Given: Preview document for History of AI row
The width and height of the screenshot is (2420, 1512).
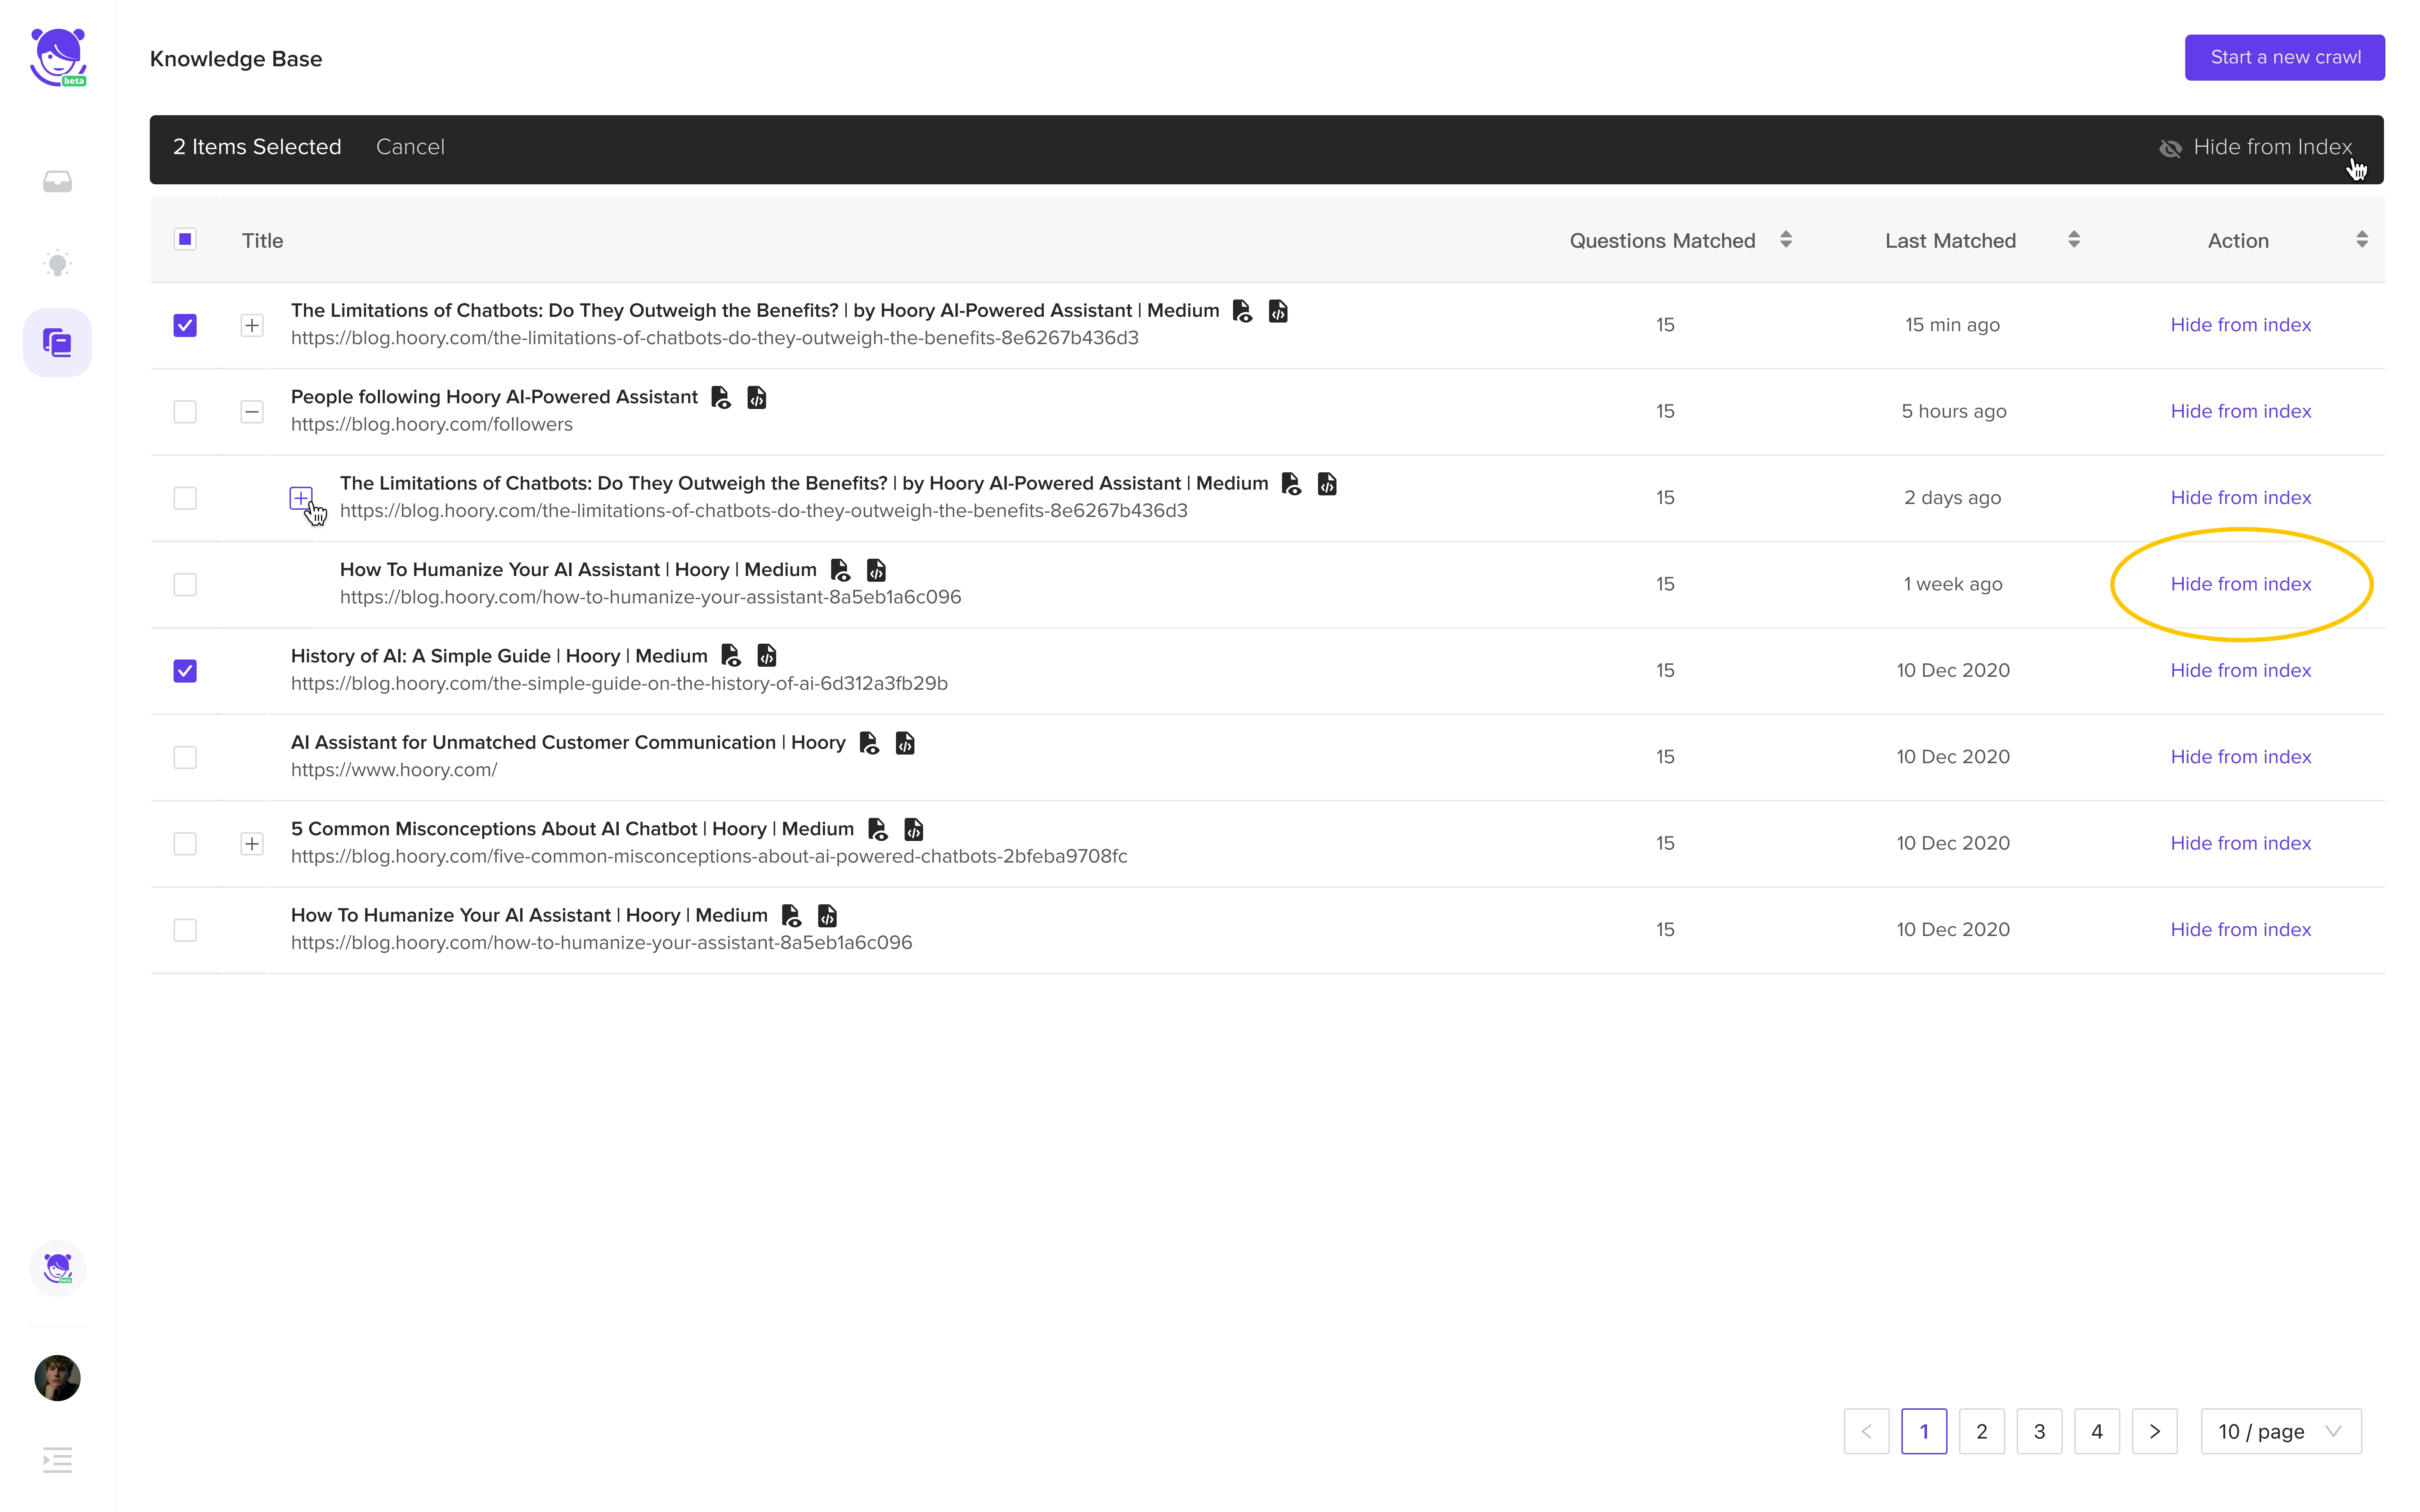Looking at the screenshot, I should [x=731, y=656].
